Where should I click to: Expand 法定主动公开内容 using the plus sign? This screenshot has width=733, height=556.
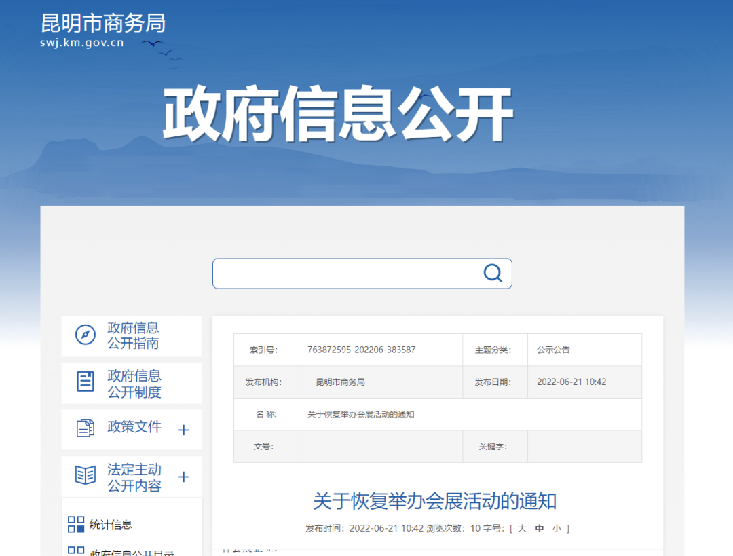(183, 477)
